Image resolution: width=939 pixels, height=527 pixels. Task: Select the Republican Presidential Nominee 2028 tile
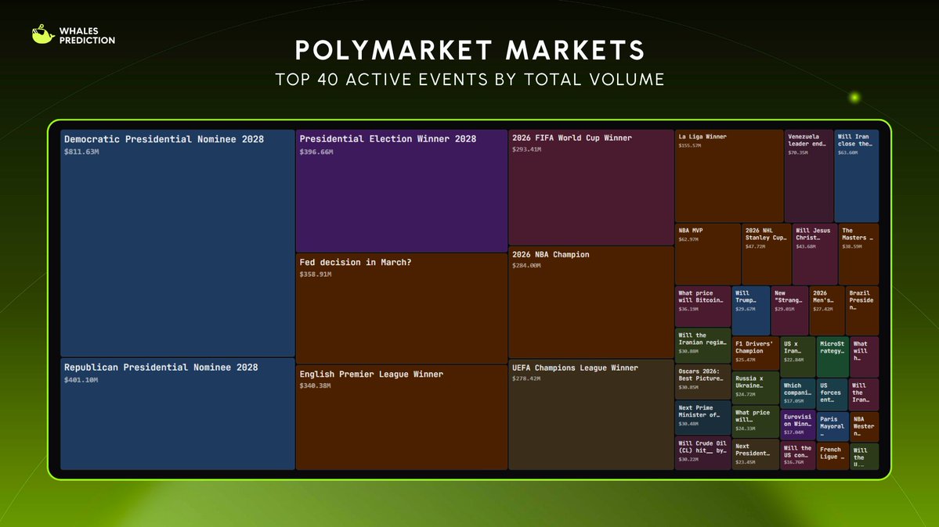[x=178, y=414]
